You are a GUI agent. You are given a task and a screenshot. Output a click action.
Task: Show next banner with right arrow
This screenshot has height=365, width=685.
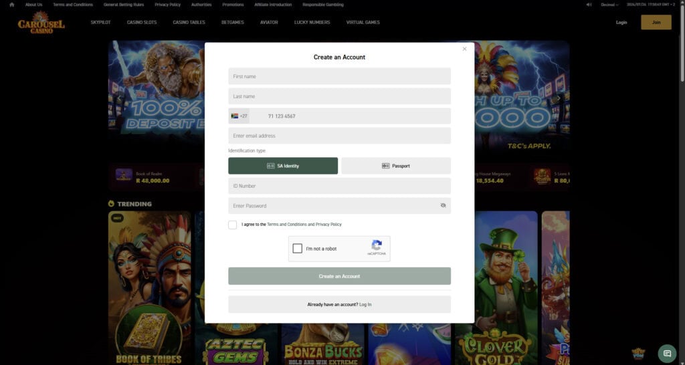pos(559,99)
